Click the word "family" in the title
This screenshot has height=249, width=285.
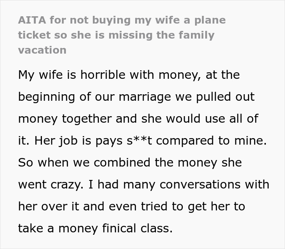pos(195,35)
